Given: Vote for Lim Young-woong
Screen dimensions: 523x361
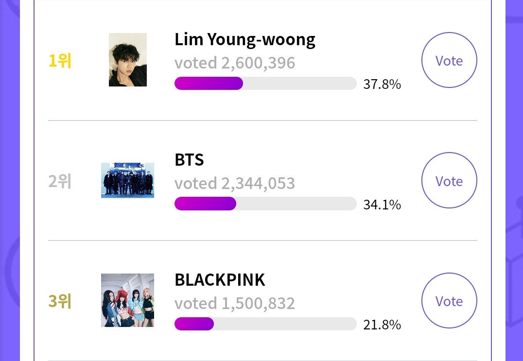Looking at the screenshot, I should (x=449, y=60).
